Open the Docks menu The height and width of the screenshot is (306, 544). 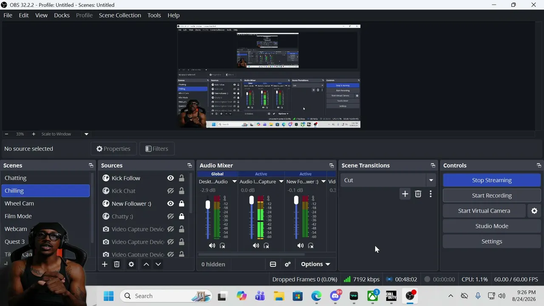(62, 15)
